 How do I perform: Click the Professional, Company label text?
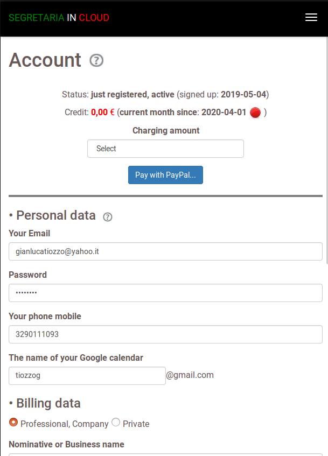64,424
